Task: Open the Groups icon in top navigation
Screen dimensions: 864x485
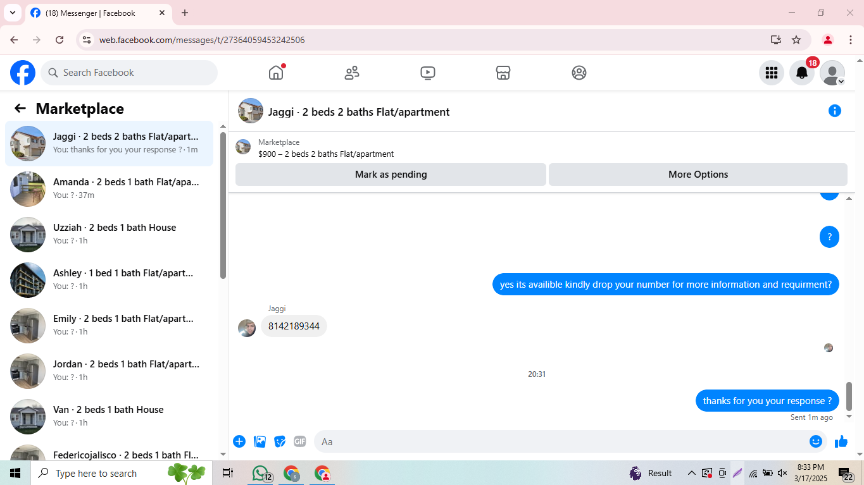Action: 579,73
